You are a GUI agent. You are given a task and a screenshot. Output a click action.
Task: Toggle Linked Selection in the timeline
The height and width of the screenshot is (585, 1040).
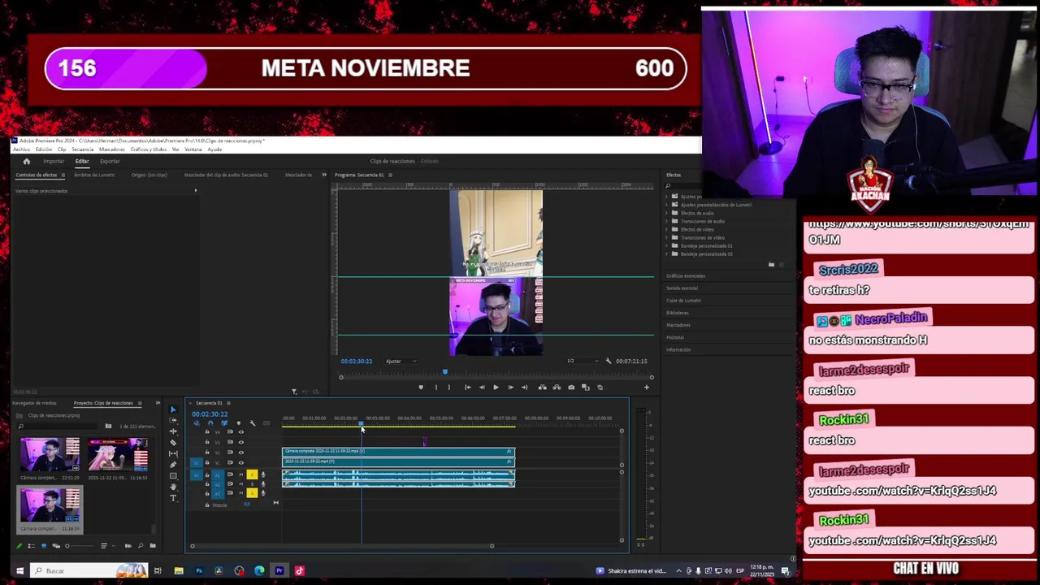[x=224, y=423]
